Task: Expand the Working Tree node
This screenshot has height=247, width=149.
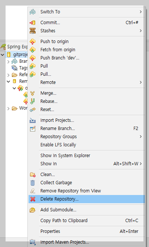Action: (9, 108)
